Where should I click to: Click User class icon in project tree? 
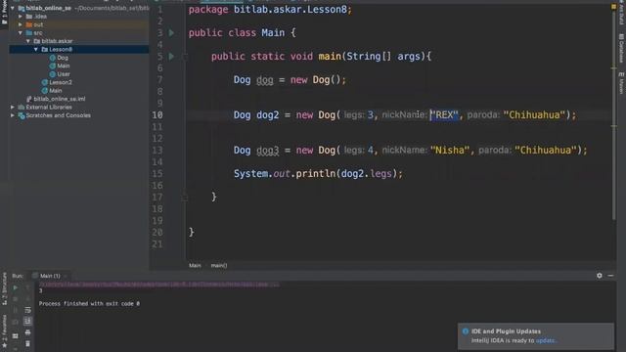(52, 74)
